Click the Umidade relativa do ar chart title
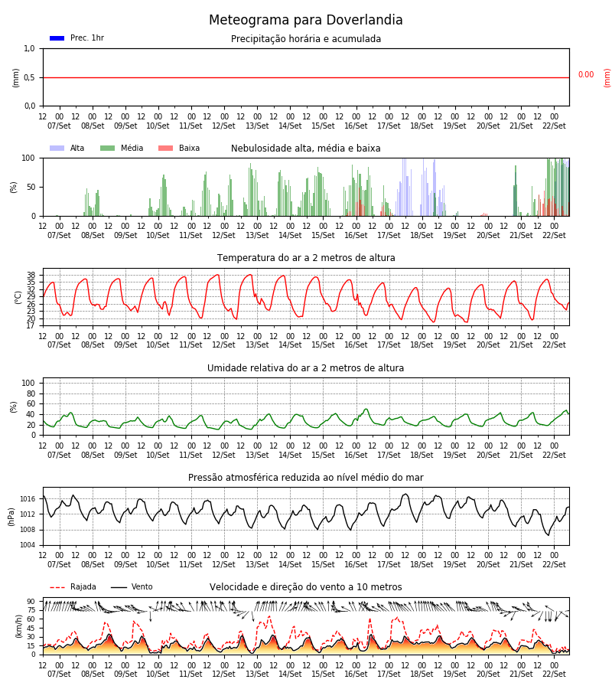612x689 pixels. click(x=305, y=367)
